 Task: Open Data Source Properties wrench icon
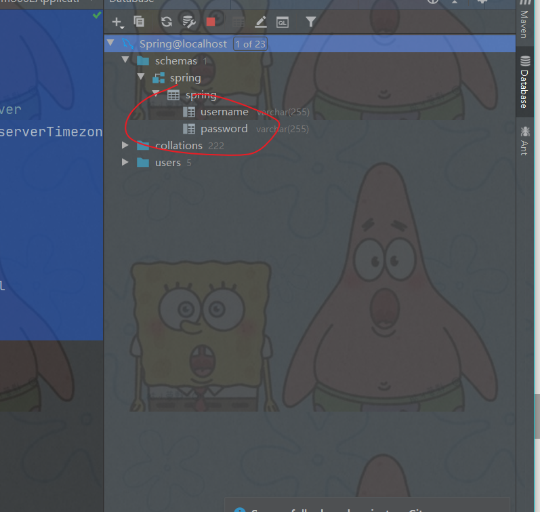pos(189,22)
